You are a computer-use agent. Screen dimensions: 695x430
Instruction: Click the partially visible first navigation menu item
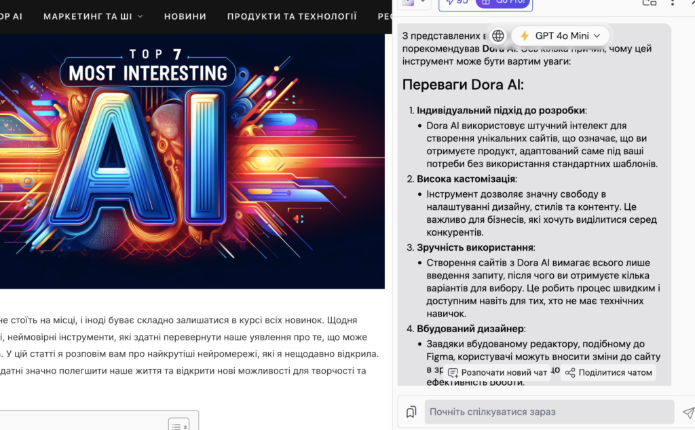(11, 16)
